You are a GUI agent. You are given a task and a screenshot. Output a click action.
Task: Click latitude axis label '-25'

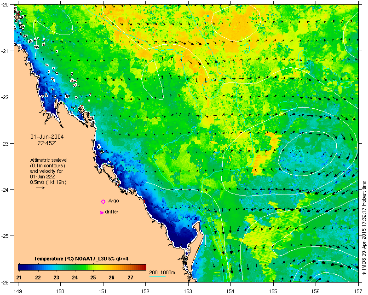point(5,236)
